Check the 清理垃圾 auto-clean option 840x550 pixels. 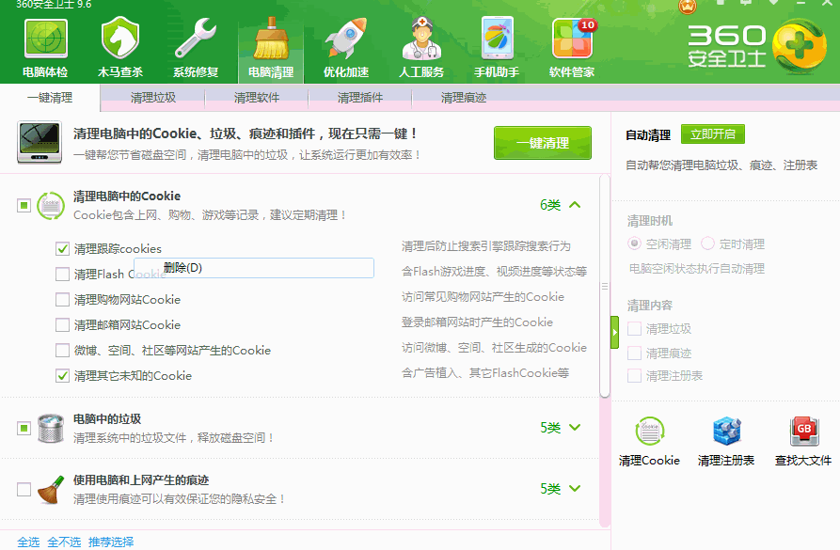[634, 329]
